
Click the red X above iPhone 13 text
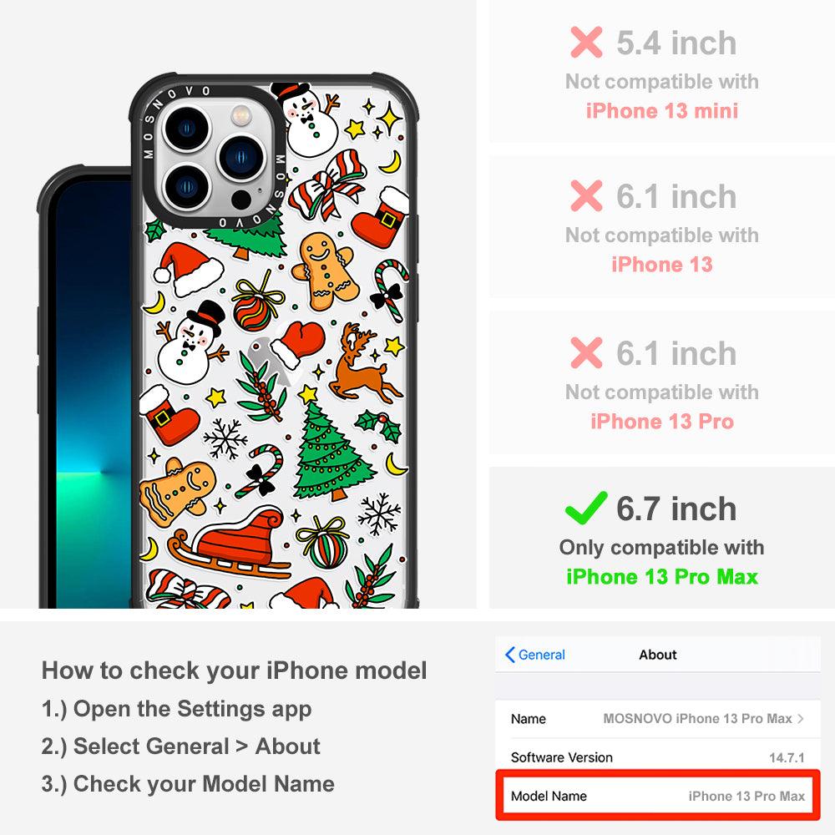(x=586, y=195)
